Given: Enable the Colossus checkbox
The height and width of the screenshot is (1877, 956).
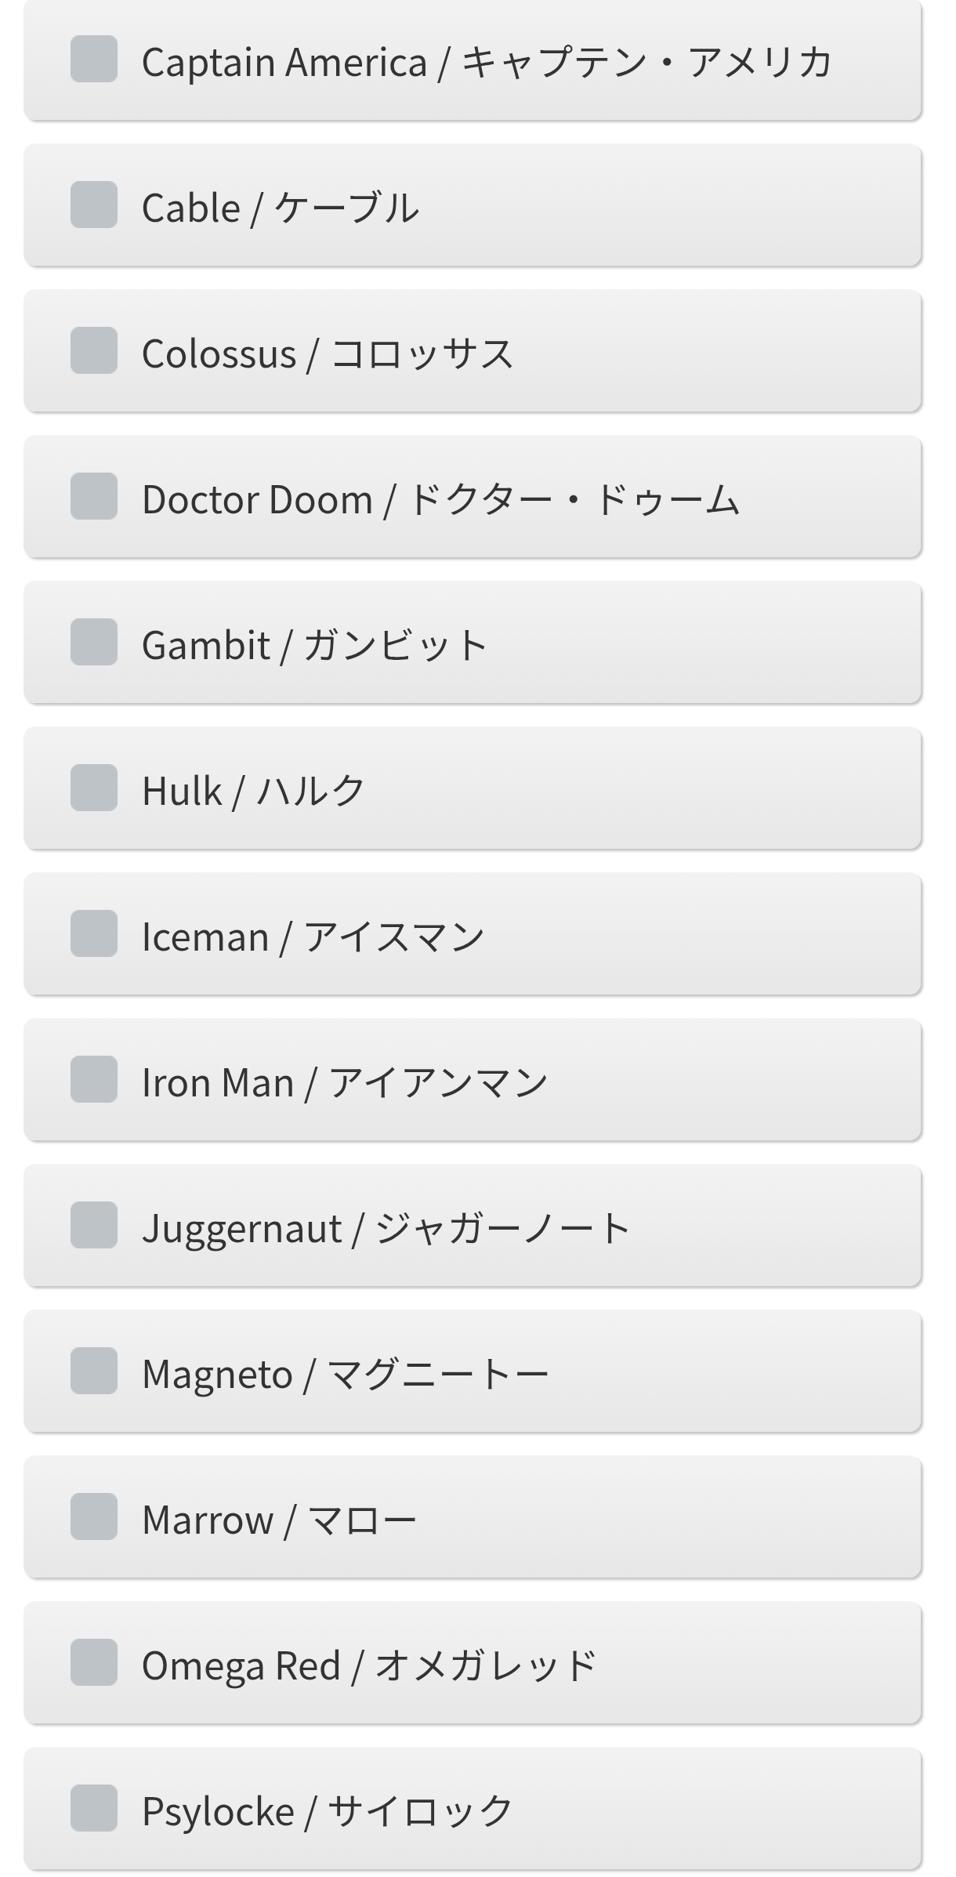Looking at the screenshot, I should coord(94,351).
